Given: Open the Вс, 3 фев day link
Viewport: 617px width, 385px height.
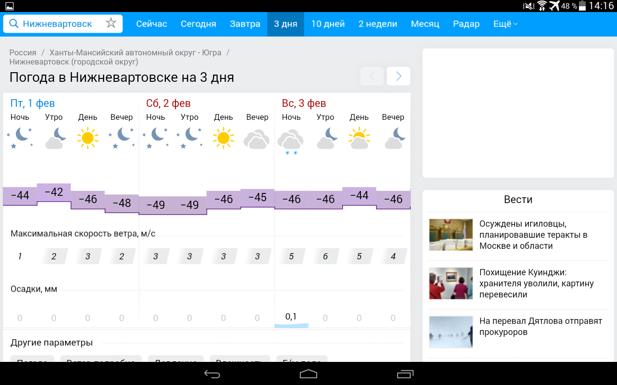Looking at the screenshot, I should tap(304, 103).
